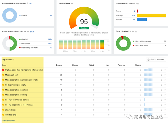
Task: Click the red error icon for Orphan page
Action: click(x=3, y=70)
